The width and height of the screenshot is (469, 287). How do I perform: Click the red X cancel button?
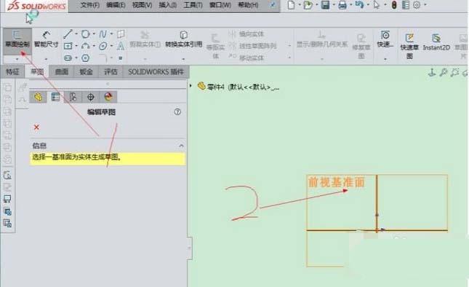coord(36,127)
